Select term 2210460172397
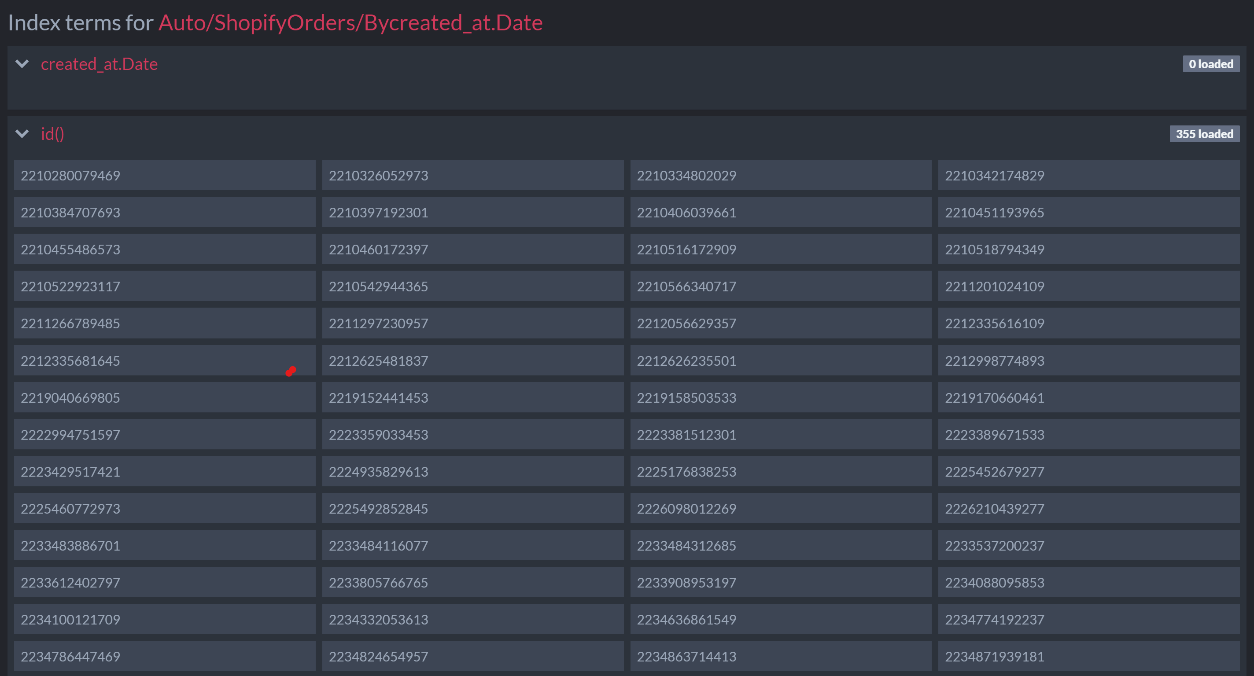Image resolution: width=1254 pixels, height=676 pixels. 473,249
